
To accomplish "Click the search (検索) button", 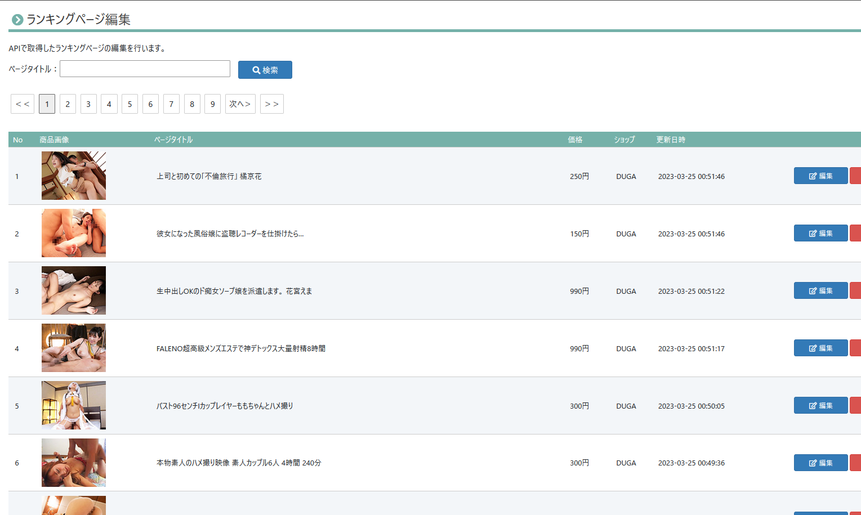I will [x=265, y=70].
